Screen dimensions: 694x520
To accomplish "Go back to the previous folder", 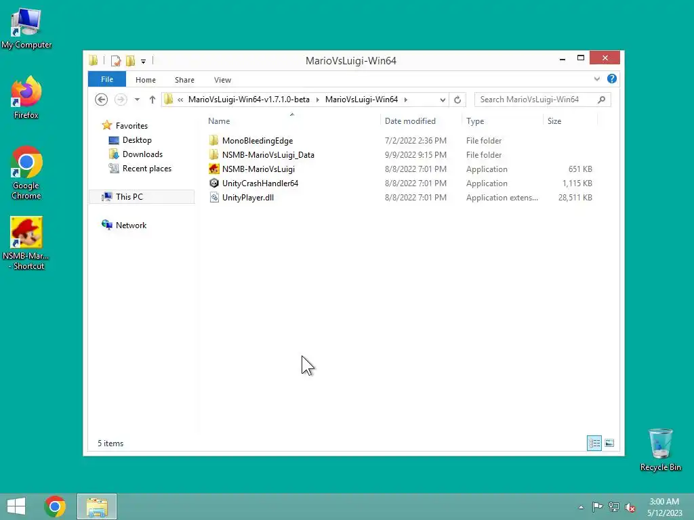I will coord(102,100).
